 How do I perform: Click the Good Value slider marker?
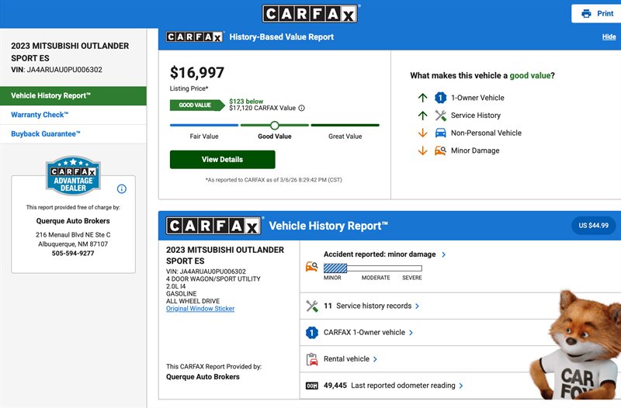[274, 125]
